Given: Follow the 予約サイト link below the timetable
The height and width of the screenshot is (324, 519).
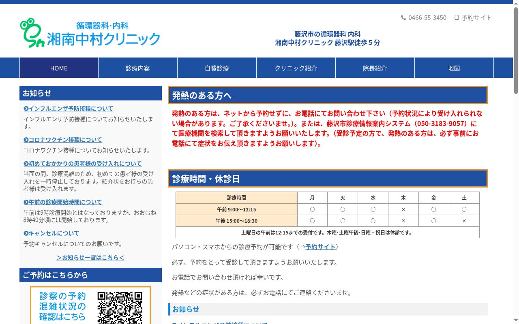Looking at the screenshot, I should coord(320,247).
